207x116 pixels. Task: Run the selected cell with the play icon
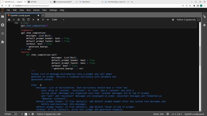tap(33, 20)
